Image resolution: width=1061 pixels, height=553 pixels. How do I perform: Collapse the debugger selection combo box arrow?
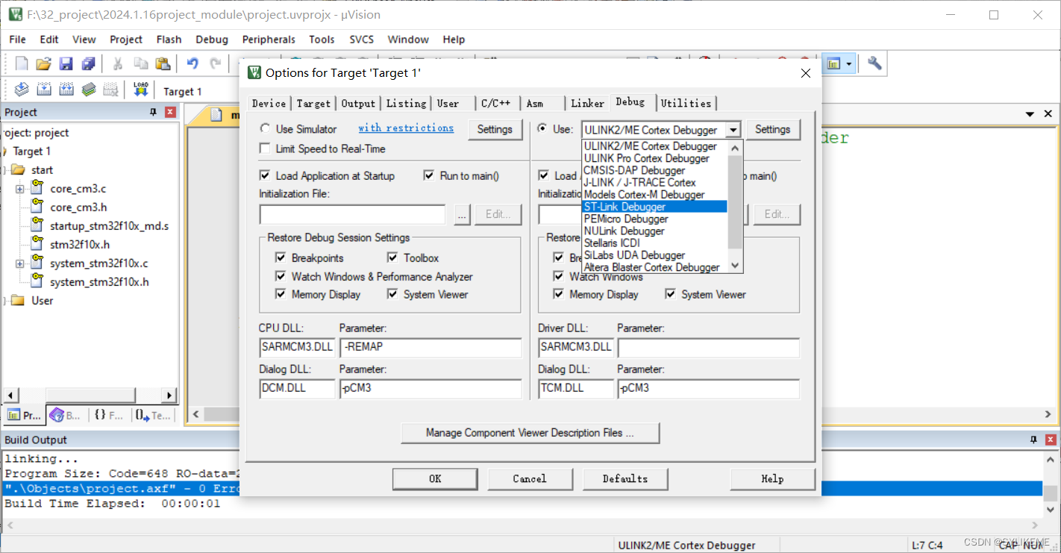733,130
